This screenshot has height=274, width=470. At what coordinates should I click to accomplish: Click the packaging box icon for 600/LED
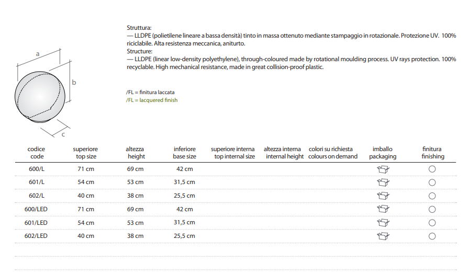coord(383,209)
